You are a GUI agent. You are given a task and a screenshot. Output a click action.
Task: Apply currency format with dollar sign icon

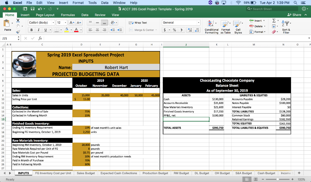coord(165,30)
